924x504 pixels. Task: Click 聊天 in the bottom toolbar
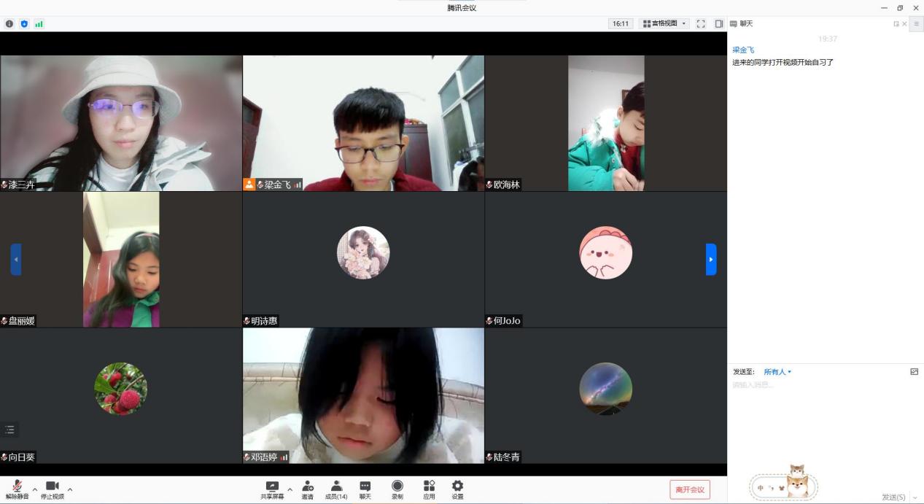365,489
